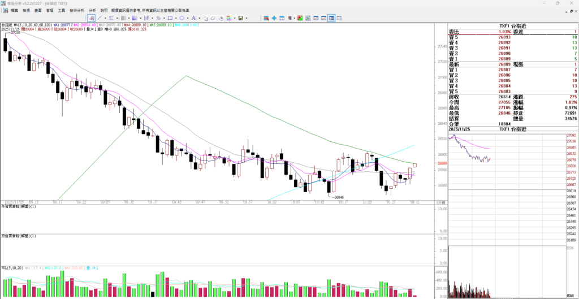Open the 技術分析 menu

click(x=77, y=10)
